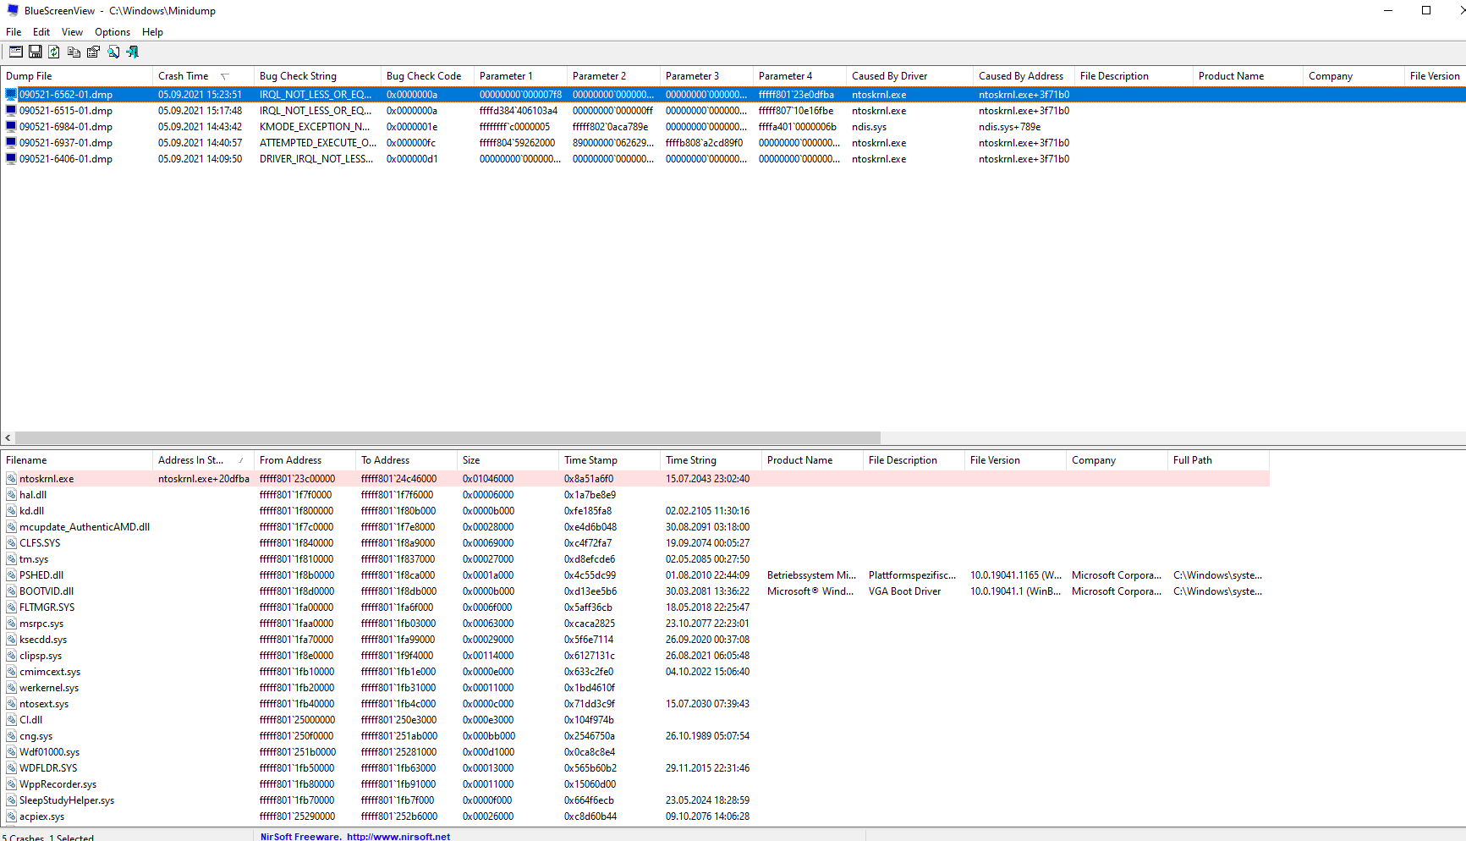The width and height of the screenshot is (1466, 841).
Task: Select the Wdf01000.sys row
Action: pyautogui.click(x=634, y=752)
